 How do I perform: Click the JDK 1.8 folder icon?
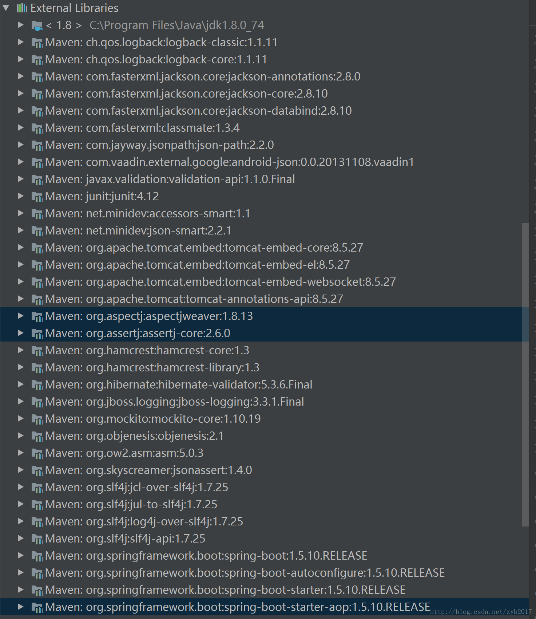point(37,25)
